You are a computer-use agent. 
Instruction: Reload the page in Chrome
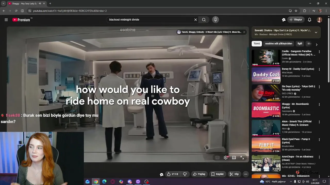pyautogui.click(x=16, y=11)
